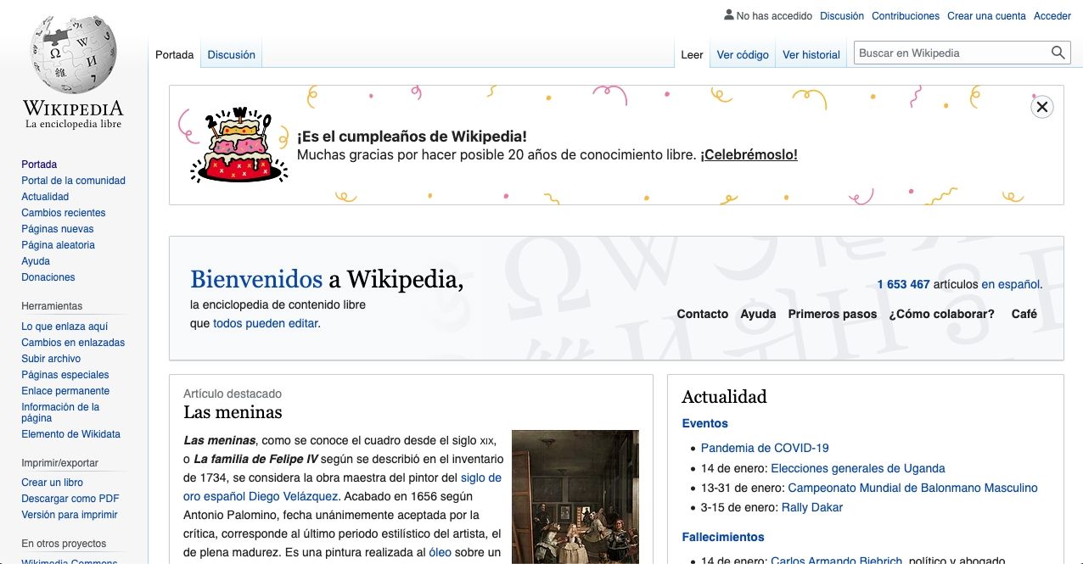Go to 'Página aleatoria' in the sidebar

coord(58,245)
